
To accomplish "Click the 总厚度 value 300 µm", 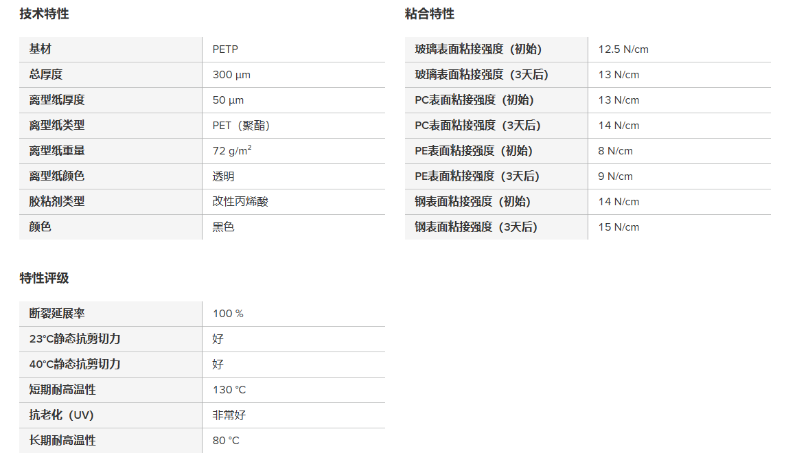I will [231, 75].
